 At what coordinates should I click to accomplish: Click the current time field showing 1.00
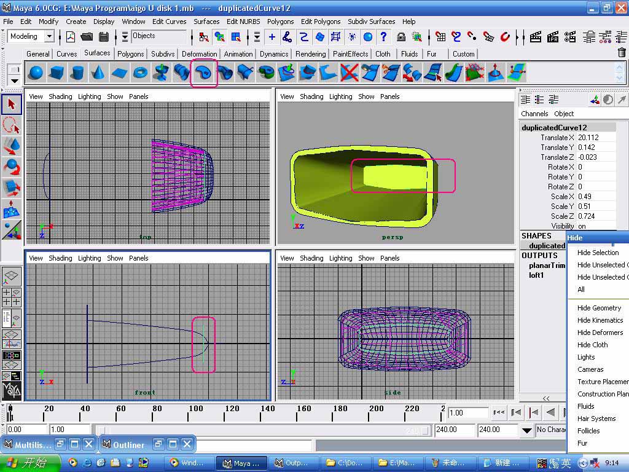[468, 412]
